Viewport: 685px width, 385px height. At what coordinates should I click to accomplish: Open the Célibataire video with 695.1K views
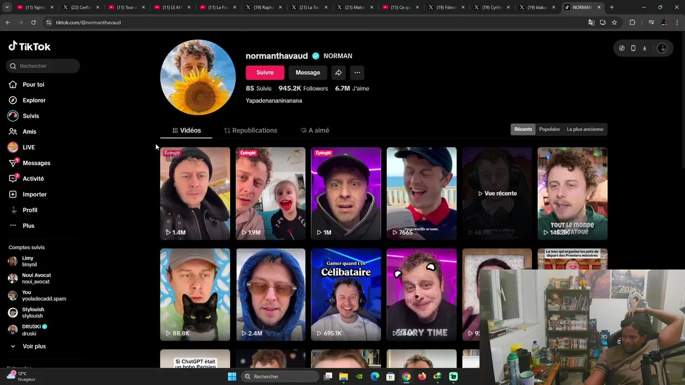click(346, 295)
